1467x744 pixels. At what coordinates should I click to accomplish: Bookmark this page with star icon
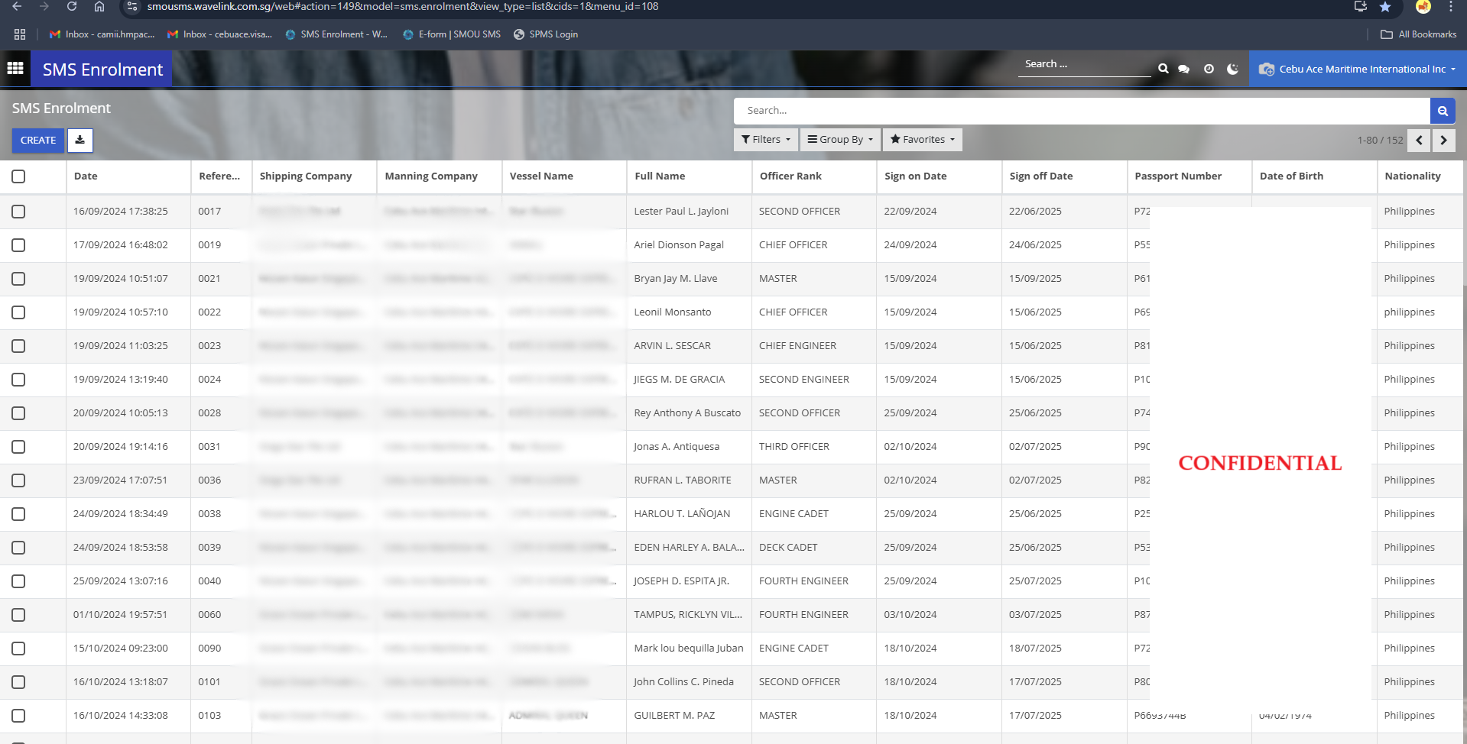click(1385, 7)
